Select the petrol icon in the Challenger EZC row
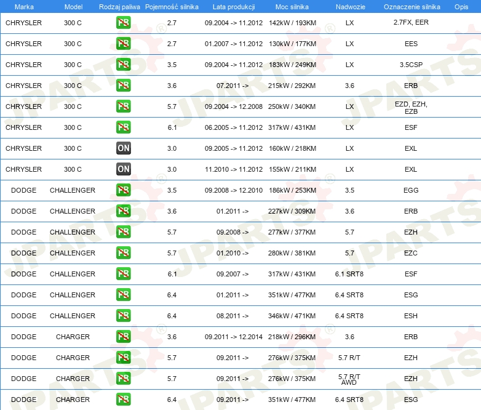This screenshot has height=410, width=481. (x=124, y=253)
